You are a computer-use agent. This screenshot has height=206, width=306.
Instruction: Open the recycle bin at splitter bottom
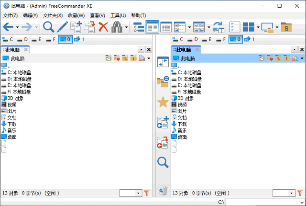[163, 190]
